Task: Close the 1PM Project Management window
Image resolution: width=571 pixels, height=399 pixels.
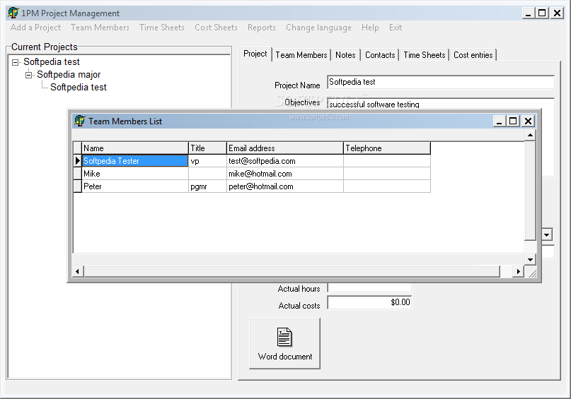Action: point(557,13)
